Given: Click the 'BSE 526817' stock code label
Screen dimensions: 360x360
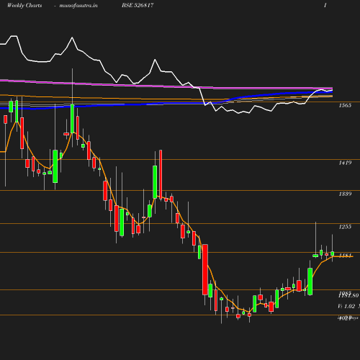Looking at the screenshot, I should coord(138,5).
